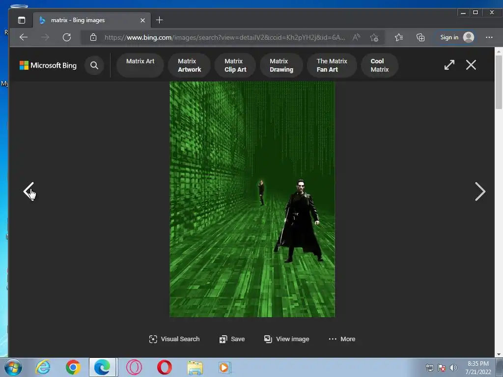Click the page vertical scrollbar thumb
Viewport: 503px width, 377px height.
coord(499,82)
